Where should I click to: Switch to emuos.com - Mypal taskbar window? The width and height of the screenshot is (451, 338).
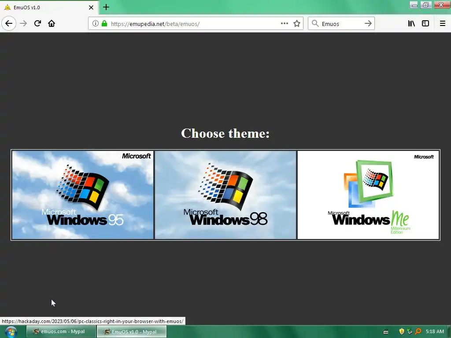(x=61, y=332)
